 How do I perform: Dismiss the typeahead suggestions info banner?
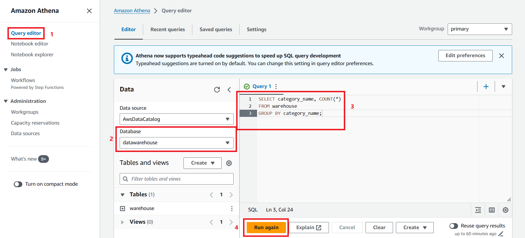pyautogui.click(x=502, y=56)
